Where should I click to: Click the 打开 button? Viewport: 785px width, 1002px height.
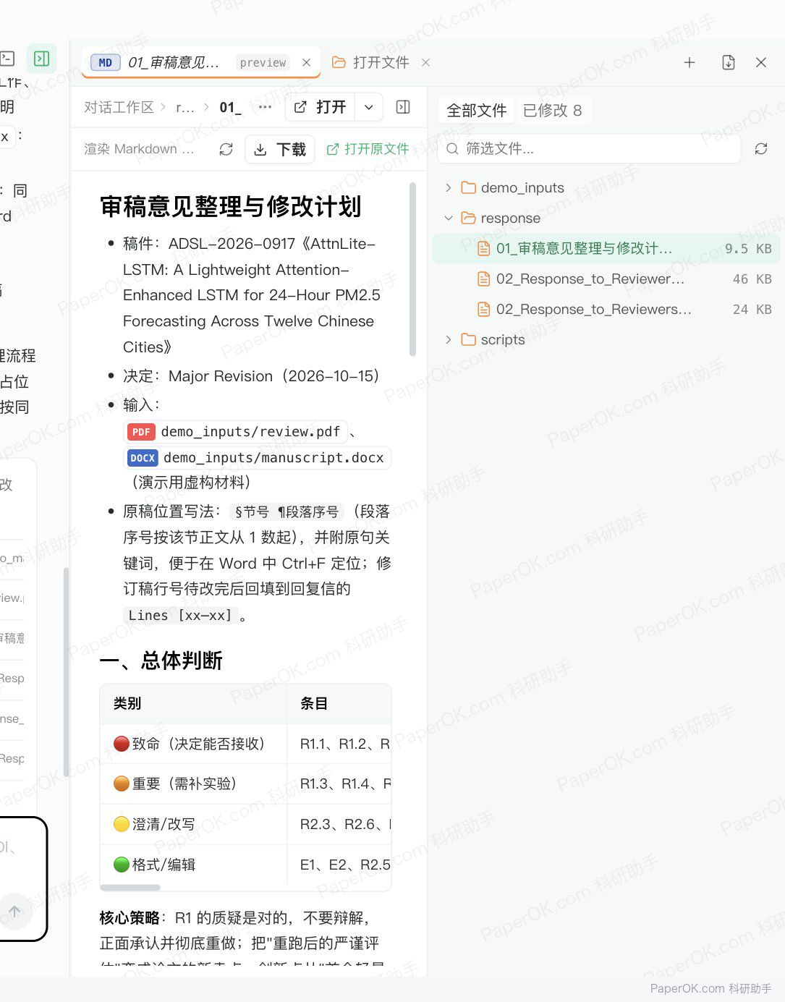click(x=320, y=107)
